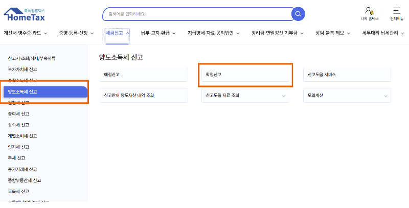Open the HomeTax home logo
This screenshot has height=208, width=409.
[x=24, y=14]
